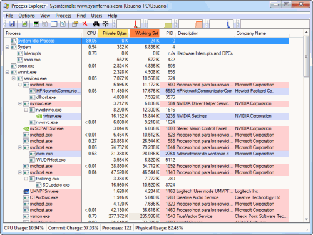
Task: Collapse the nvxdsync.exe tree node
Action: 26,110
